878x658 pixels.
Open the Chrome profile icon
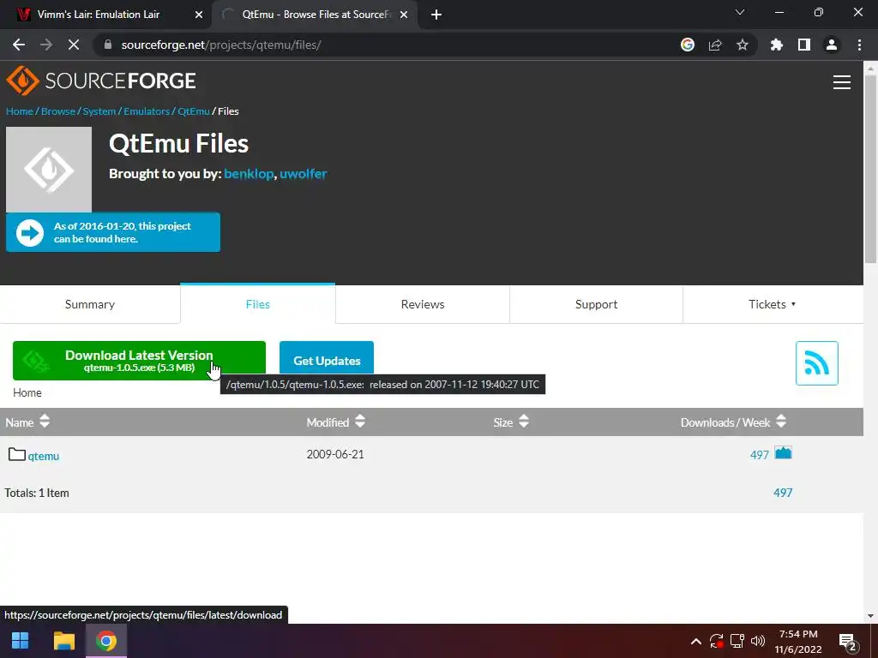(831, 45)
